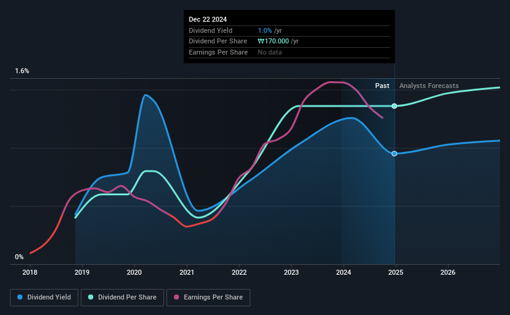Click the Dividend Yield tooltip row label

pyautogui.click(x=211, y=30)
